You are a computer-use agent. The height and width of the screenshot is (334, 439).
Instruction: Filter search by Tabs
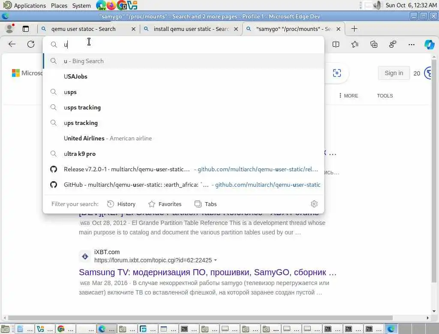pos(205,204)
